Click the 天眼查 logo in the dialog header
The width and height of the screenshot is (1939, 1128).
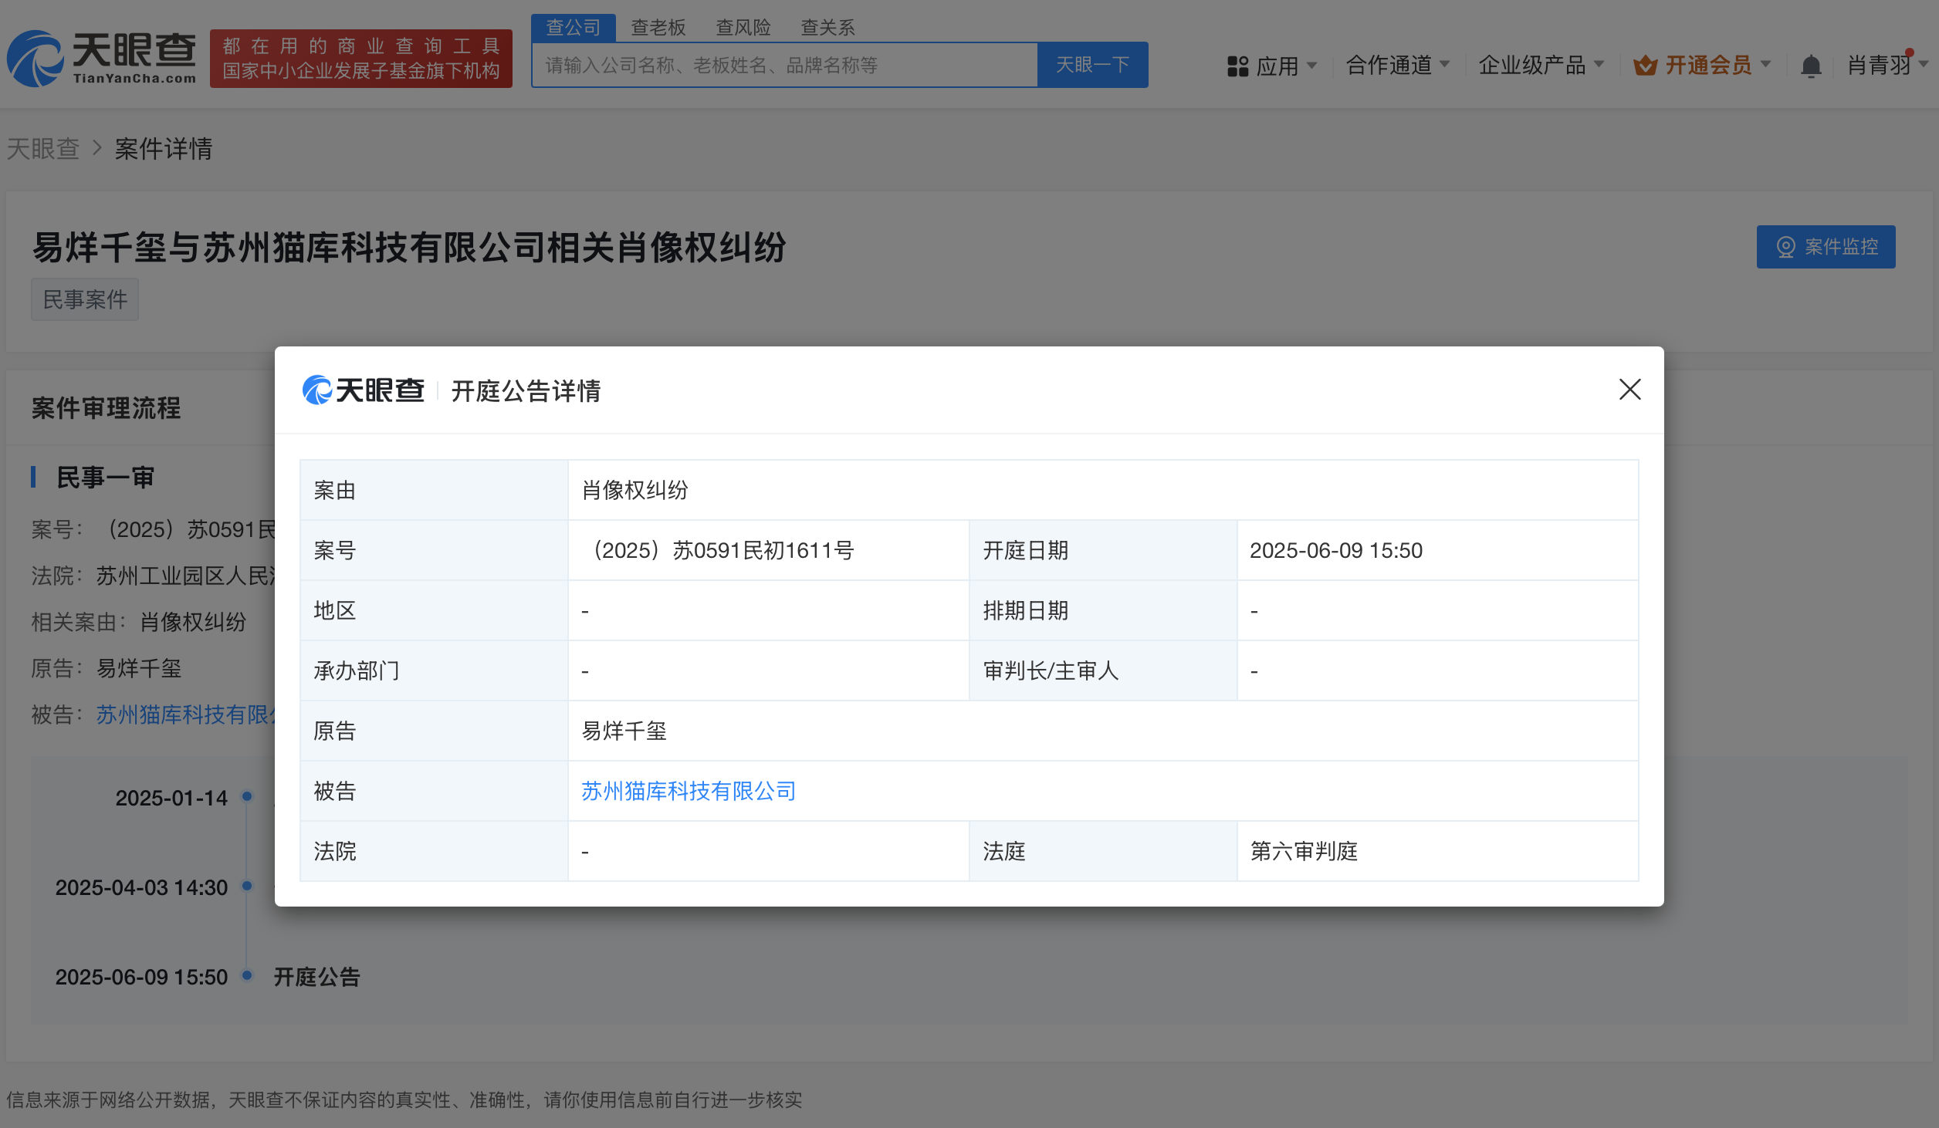[x=363, y=390]
